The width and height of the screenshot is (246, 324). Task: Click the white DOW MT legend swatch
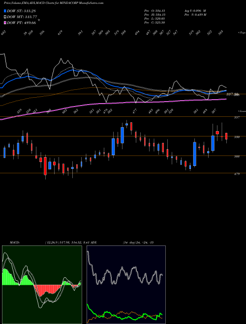pyautogui.click(x=5, y=17)
